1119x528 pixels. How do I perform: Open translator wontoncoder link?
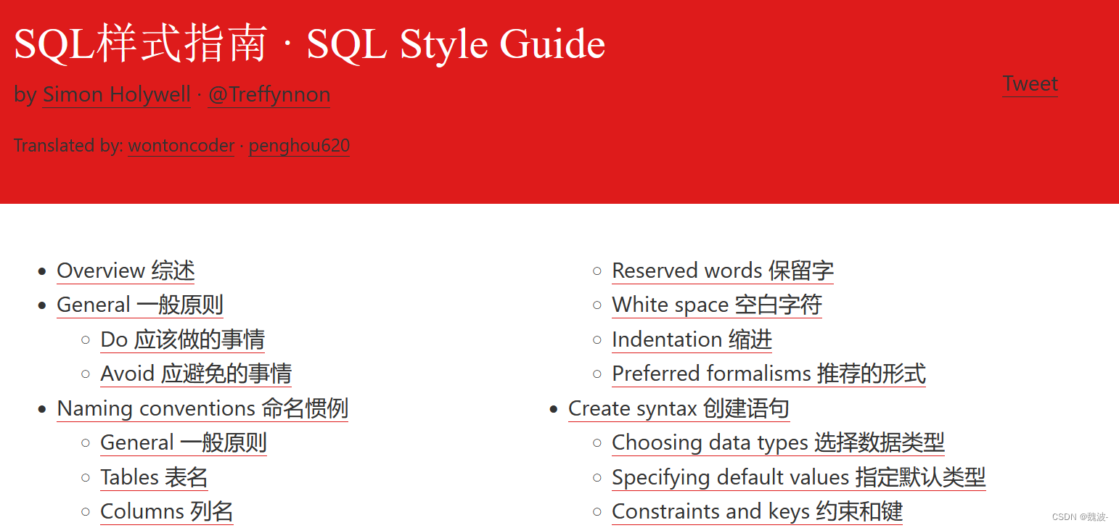coord(181,146)
